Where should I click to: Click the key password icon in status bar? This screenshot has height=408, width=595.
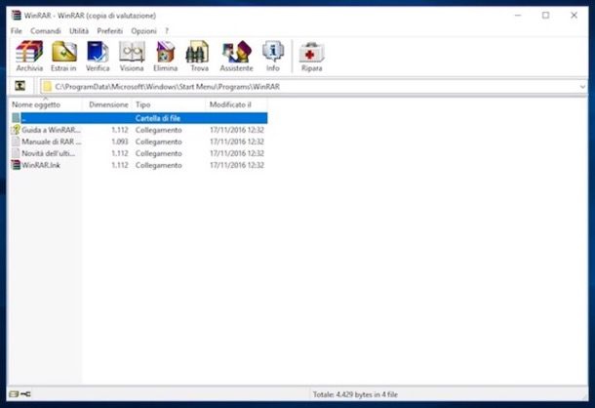tap(25, 394)
